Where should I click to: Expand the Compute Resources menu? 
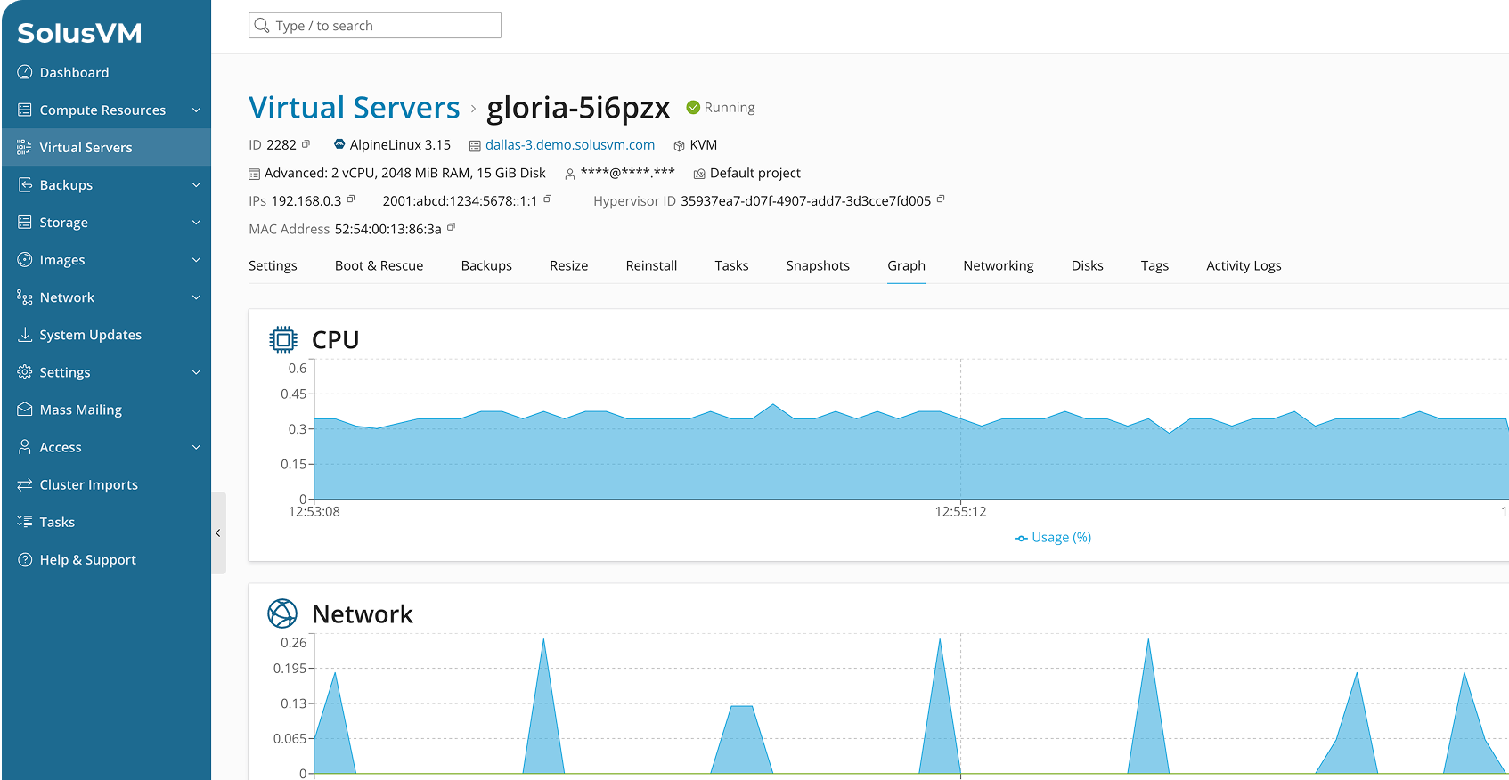(196, 110)
